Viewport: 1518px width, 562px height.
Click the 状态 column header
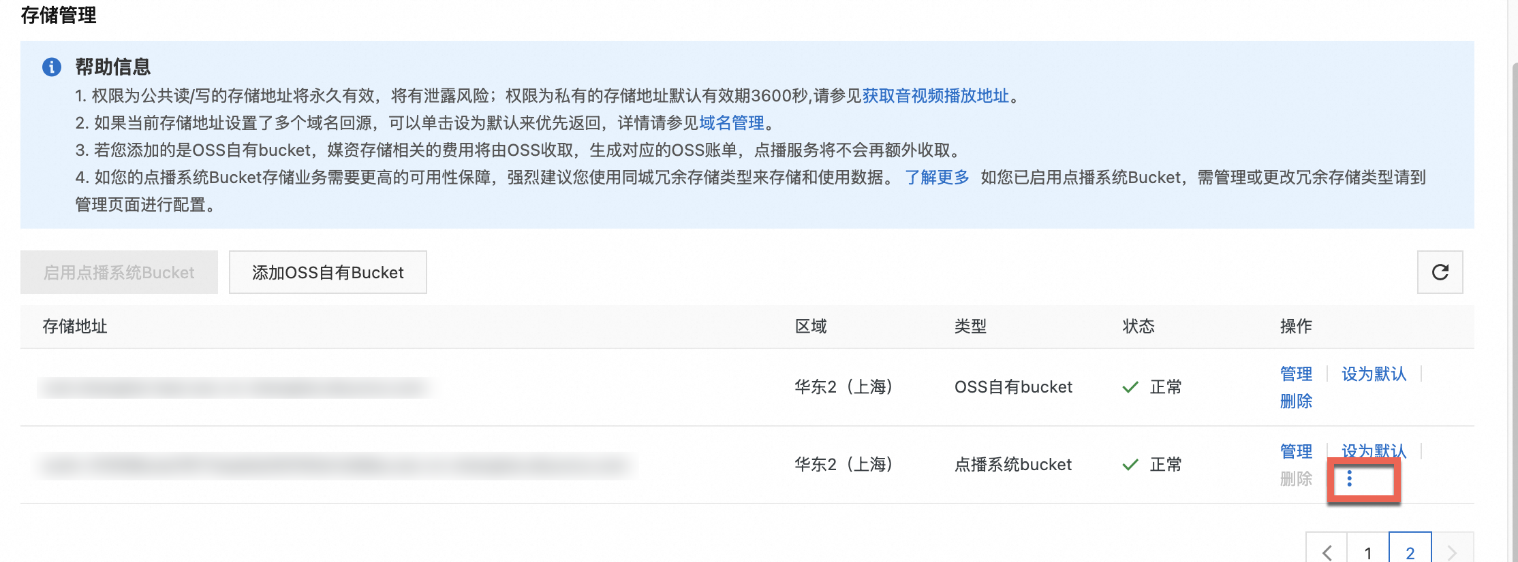(x=1138, y=327)
